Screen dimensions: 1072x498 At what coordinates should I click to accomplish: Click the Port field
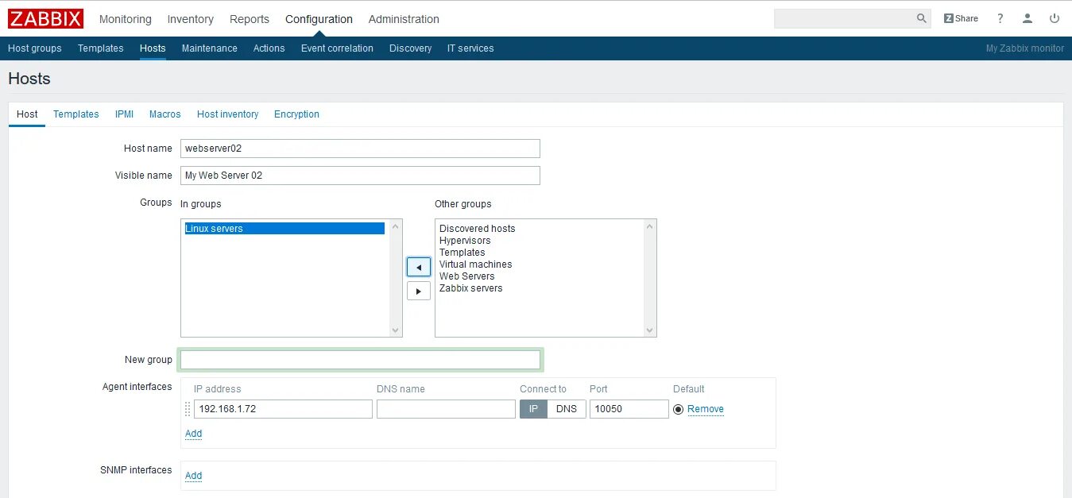(629, 409)
